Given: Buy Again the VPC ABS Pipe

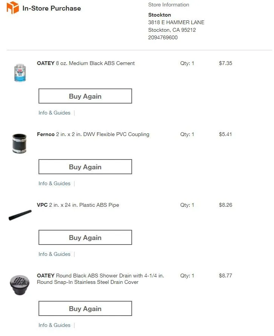Looking at the screenshot, I should point(85,237).
